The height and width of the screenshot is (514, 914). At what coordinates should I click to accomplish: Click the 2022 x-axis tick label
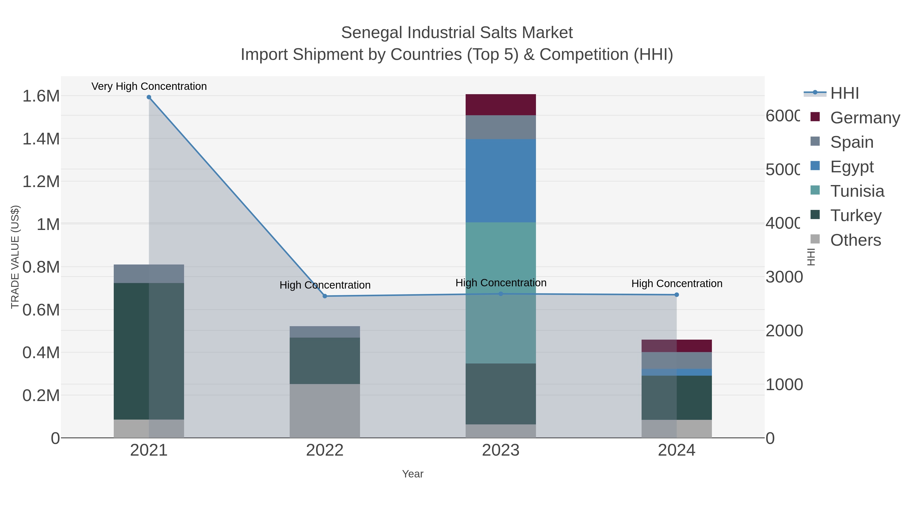click(x=325, y=451)
